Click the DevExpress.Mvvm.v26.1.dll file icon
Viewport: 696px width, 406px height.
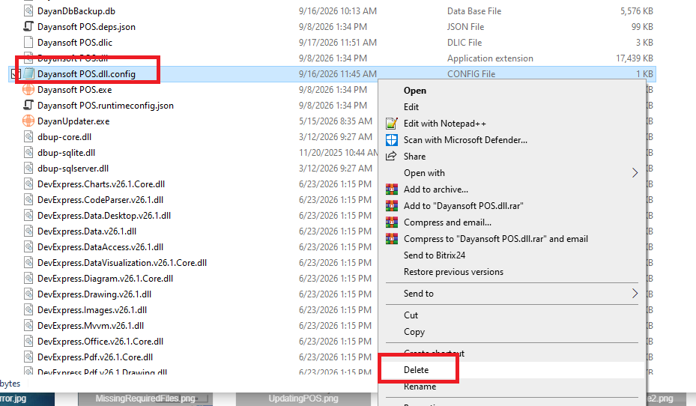pos(28,326)
